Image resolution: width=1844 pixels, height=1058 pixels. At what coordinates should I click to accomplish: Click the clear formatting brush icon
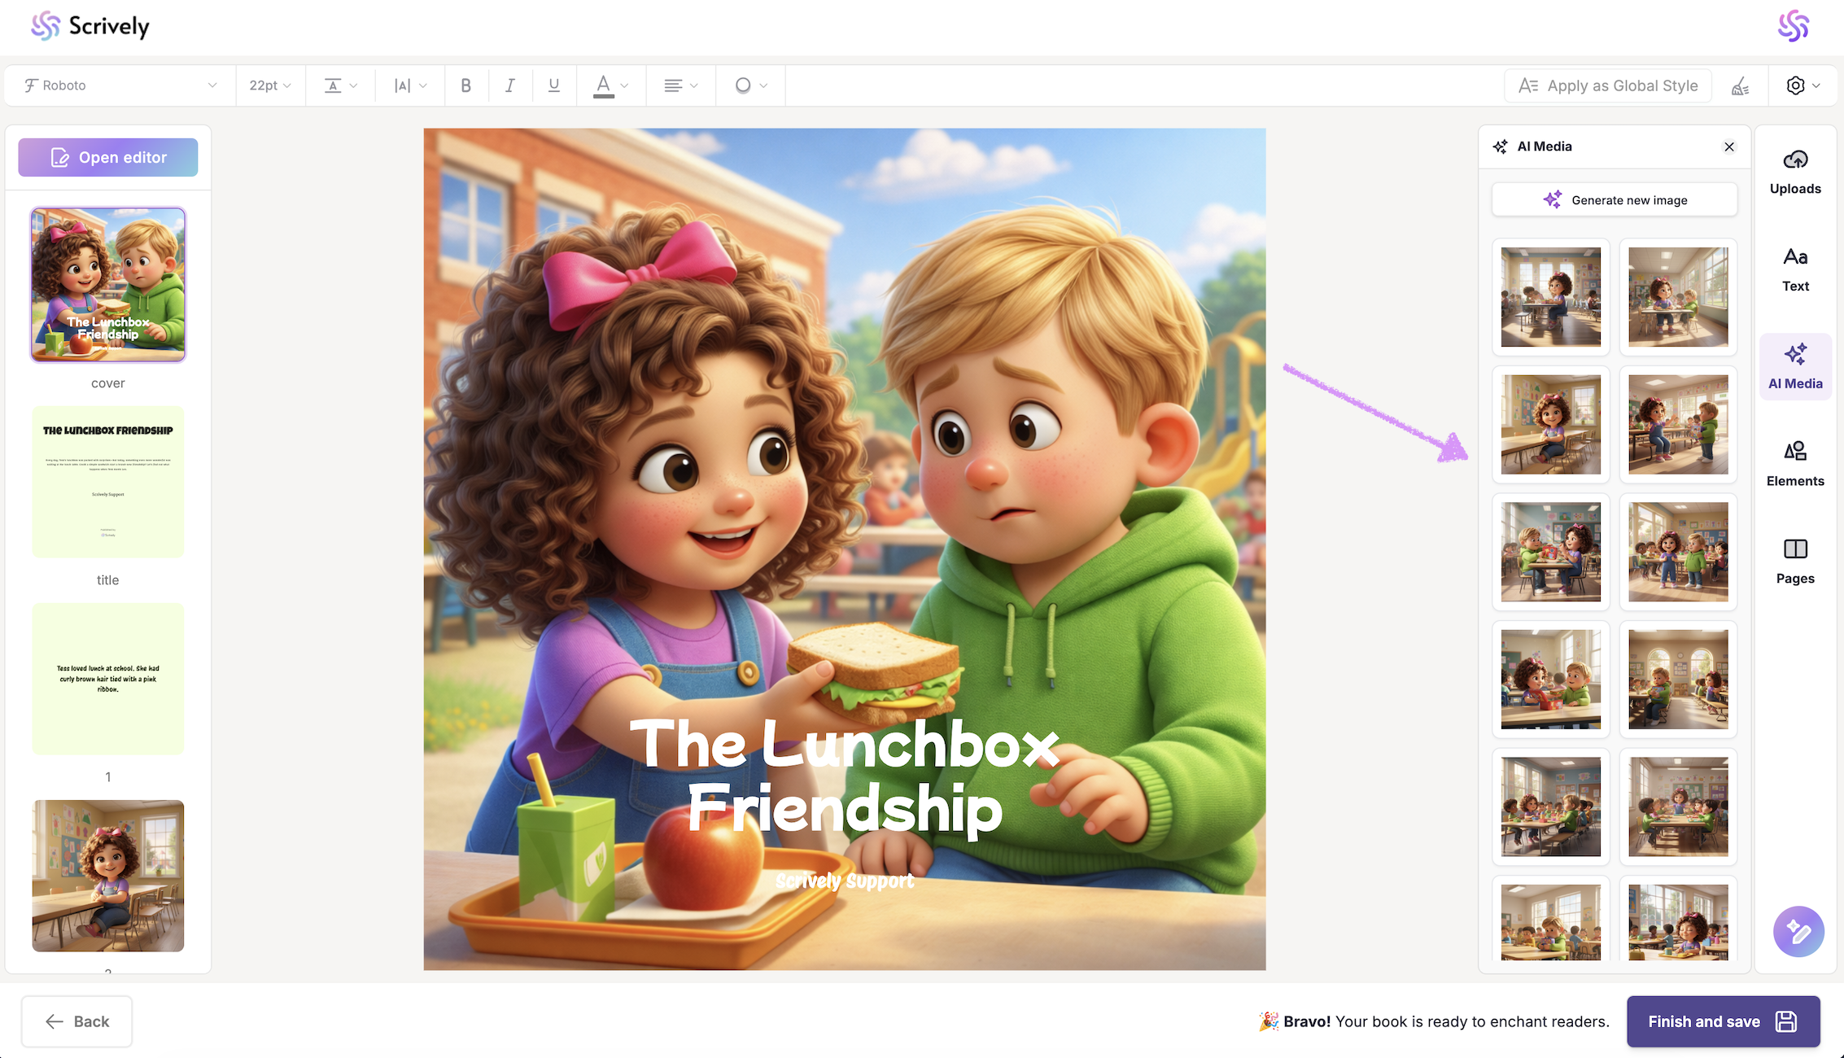[x=1740, y=85]
